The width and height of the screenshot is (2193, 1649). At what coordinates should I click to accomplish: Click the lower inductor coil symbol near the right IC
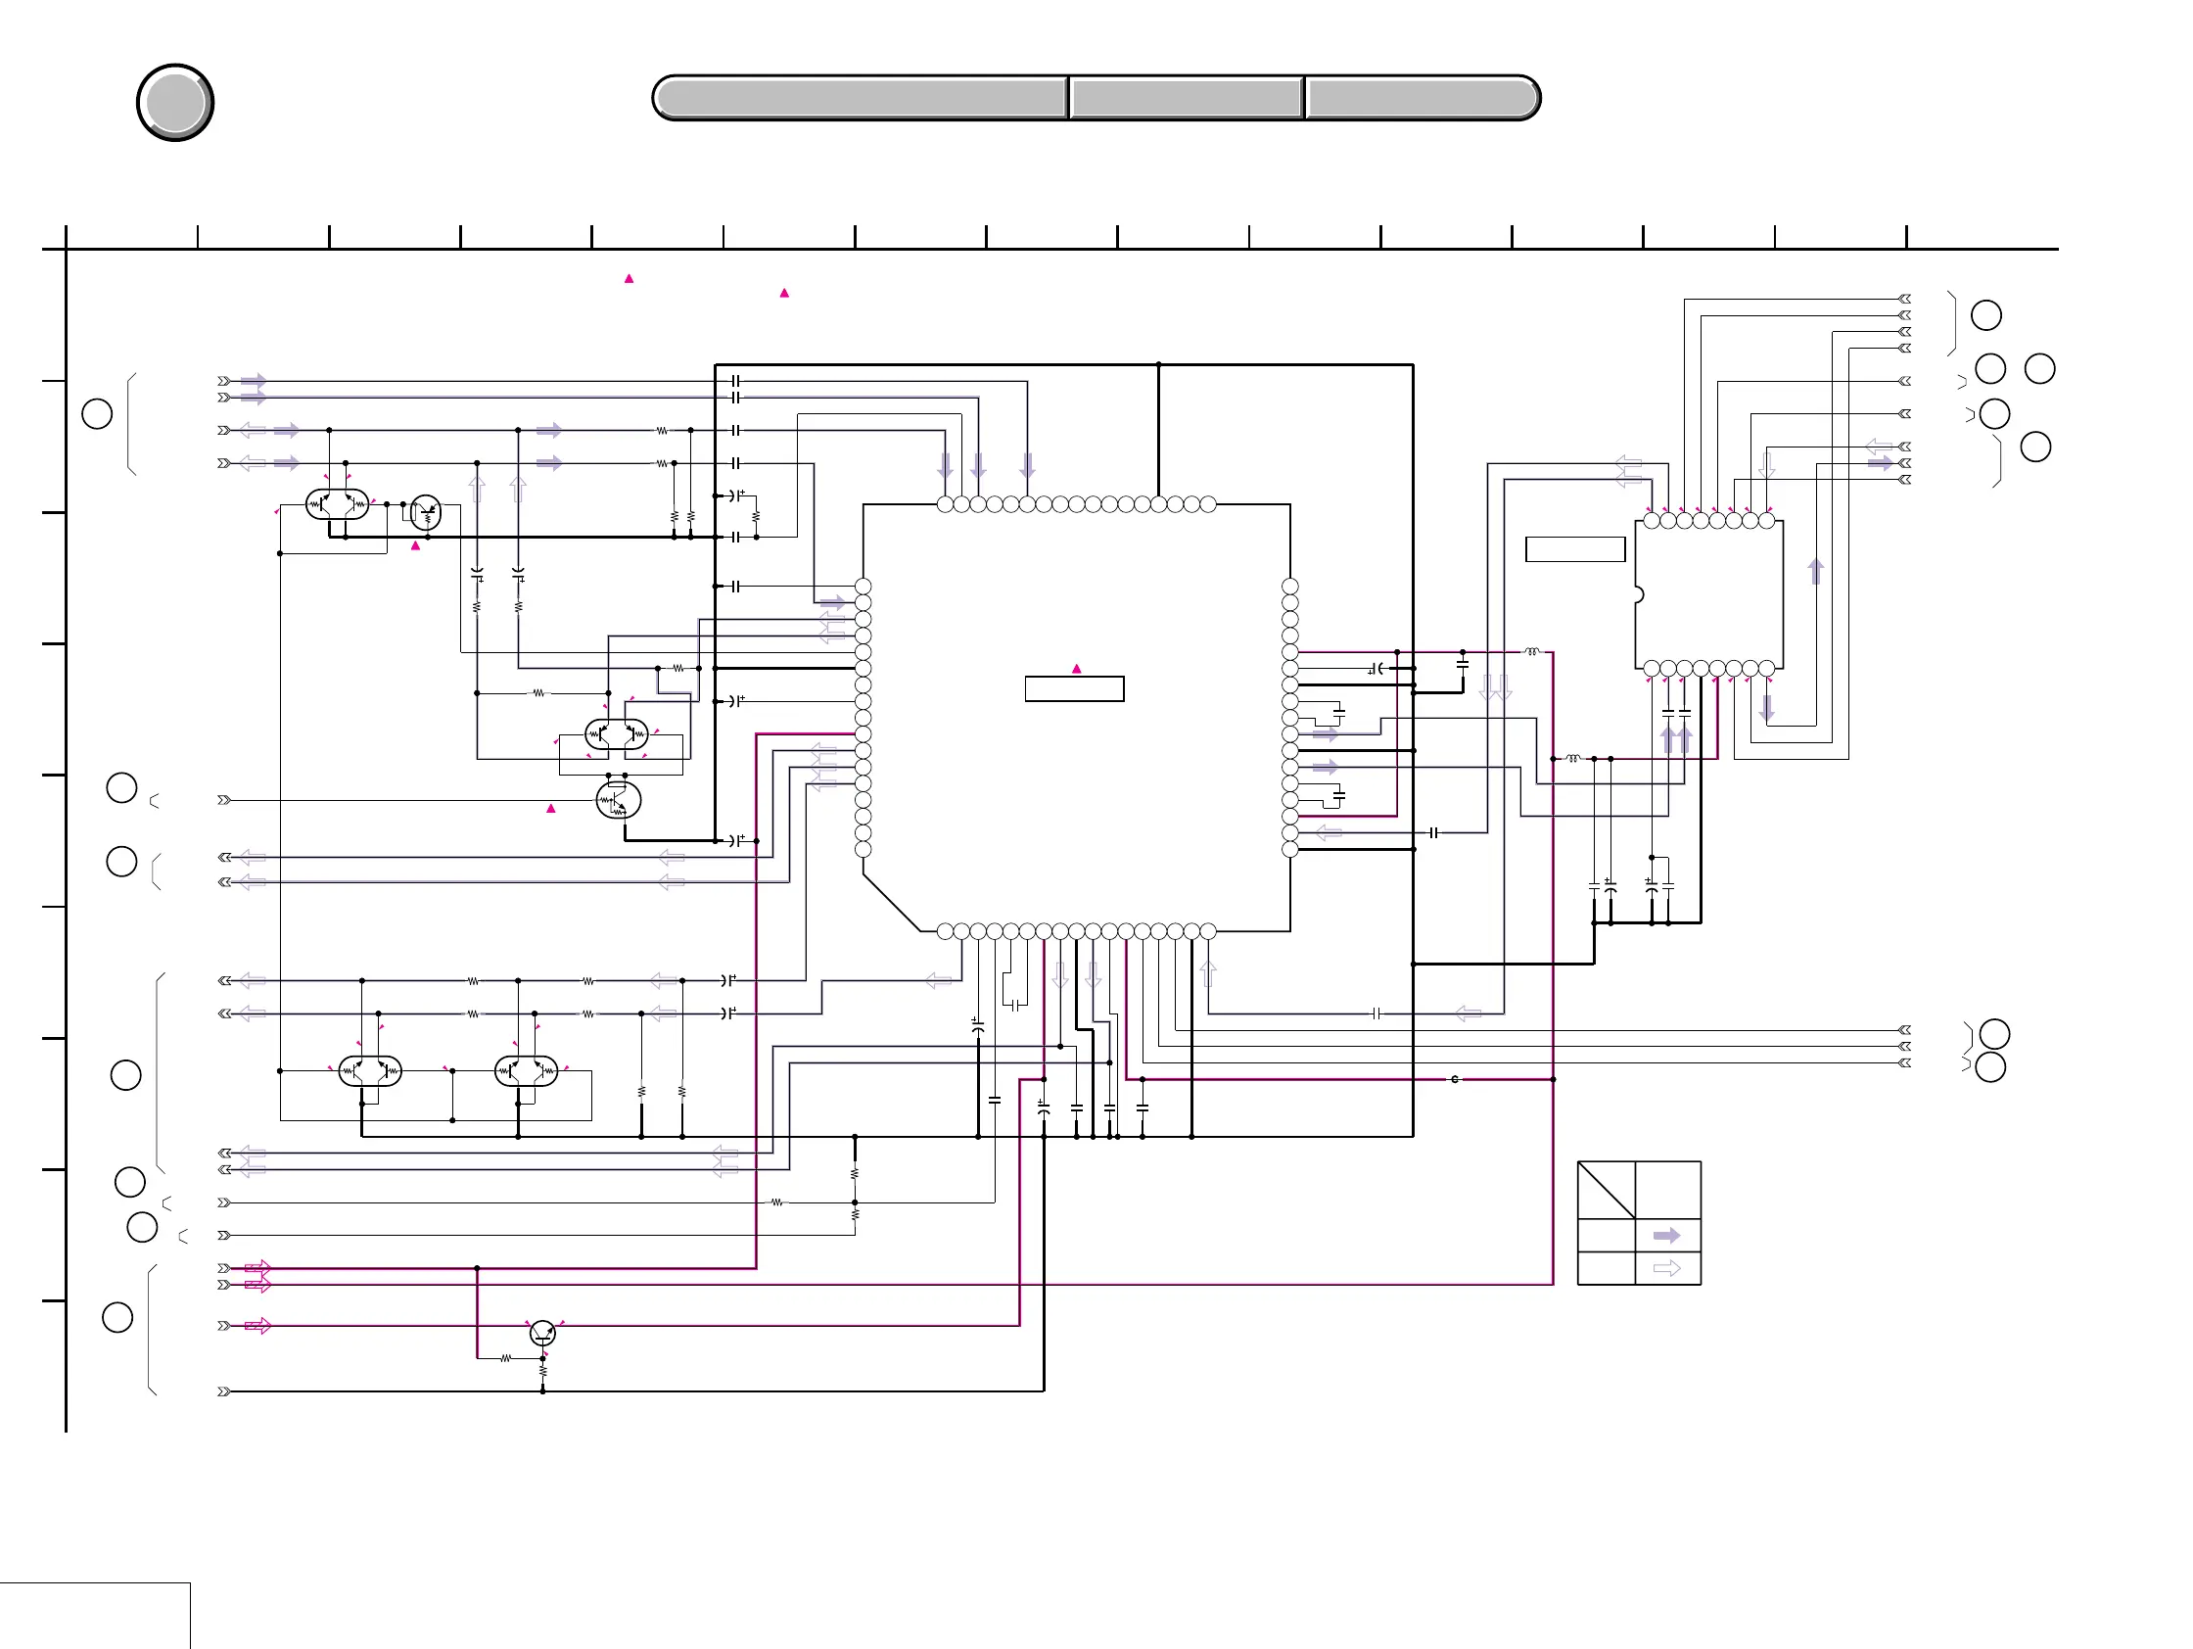pyautogui.click(x=1573, y=759)
